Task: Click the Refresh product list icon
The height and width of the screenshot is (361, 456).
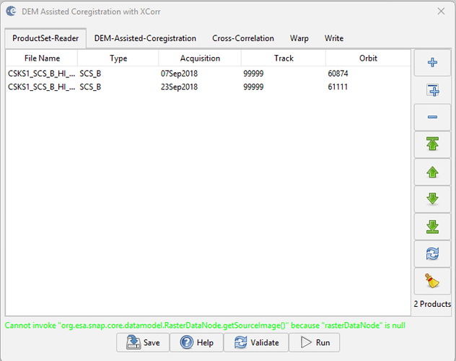Action: [x=433, y=254]
